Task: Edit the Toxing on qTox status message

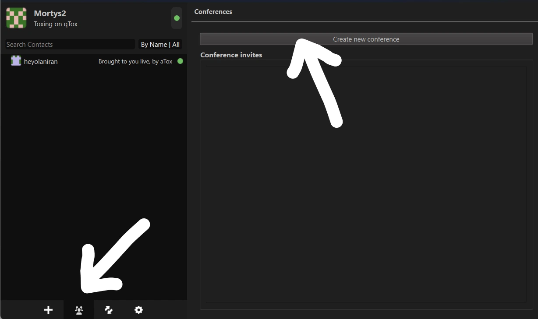Action: 56,24
